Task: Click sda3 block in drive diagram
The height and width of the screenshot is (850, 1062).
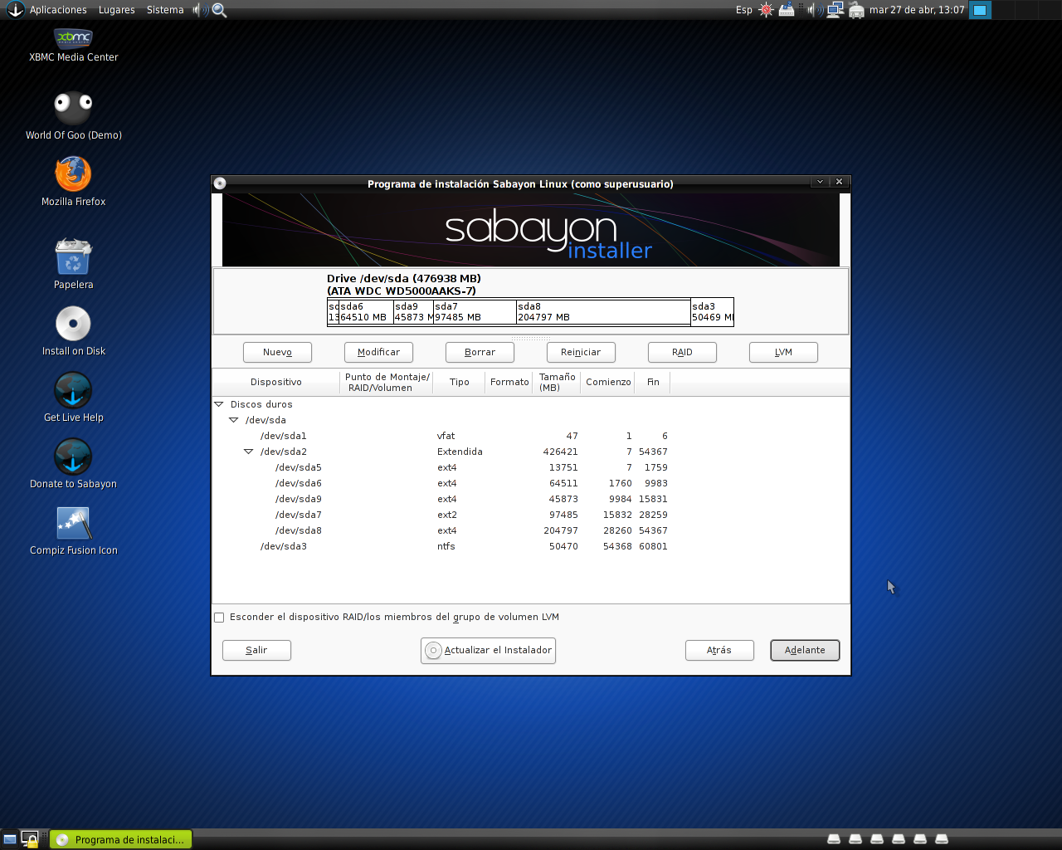Action: pos(712,311)
